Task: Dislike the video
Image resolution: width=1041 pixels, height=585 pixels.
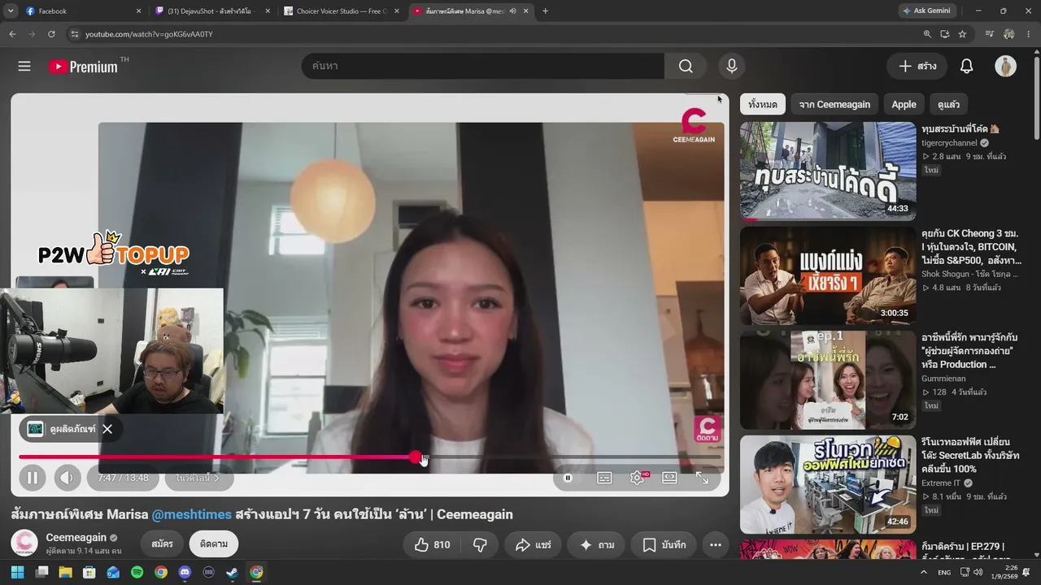Action: [480, 545]
